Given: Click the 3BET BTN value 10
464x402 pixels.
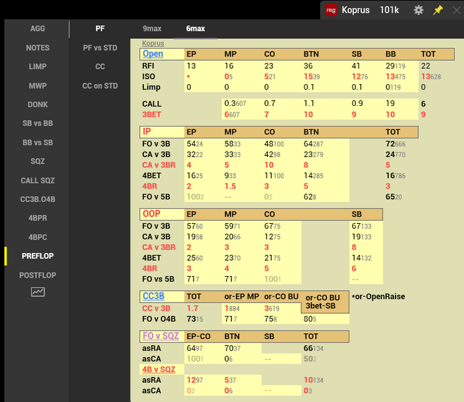Looking at the screenshot, I should point(308,115).
